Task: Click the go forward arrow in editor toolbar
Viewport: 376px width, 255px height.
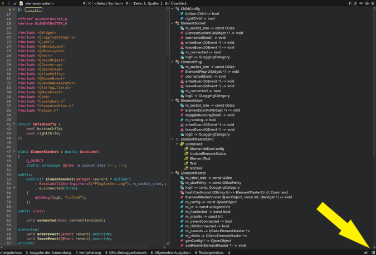Action: (9, 3)
